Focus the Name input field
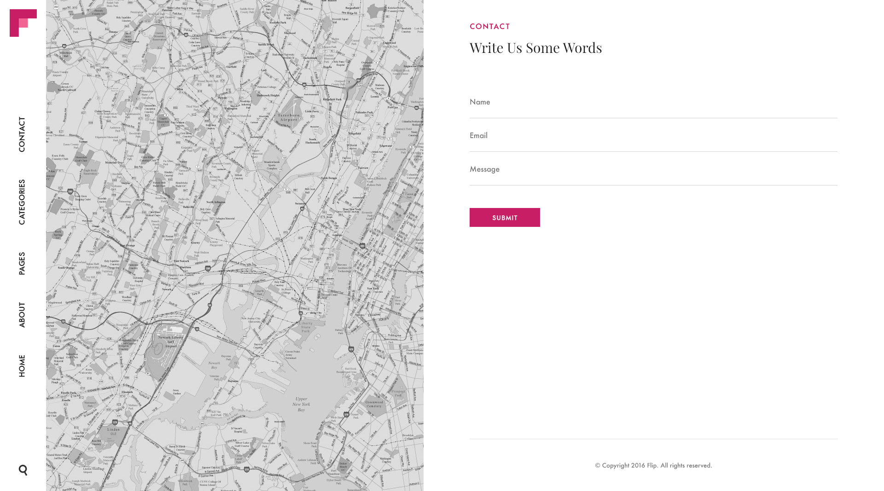The width and height of the screenshot is (884, 491). click(x=653, y=102)
